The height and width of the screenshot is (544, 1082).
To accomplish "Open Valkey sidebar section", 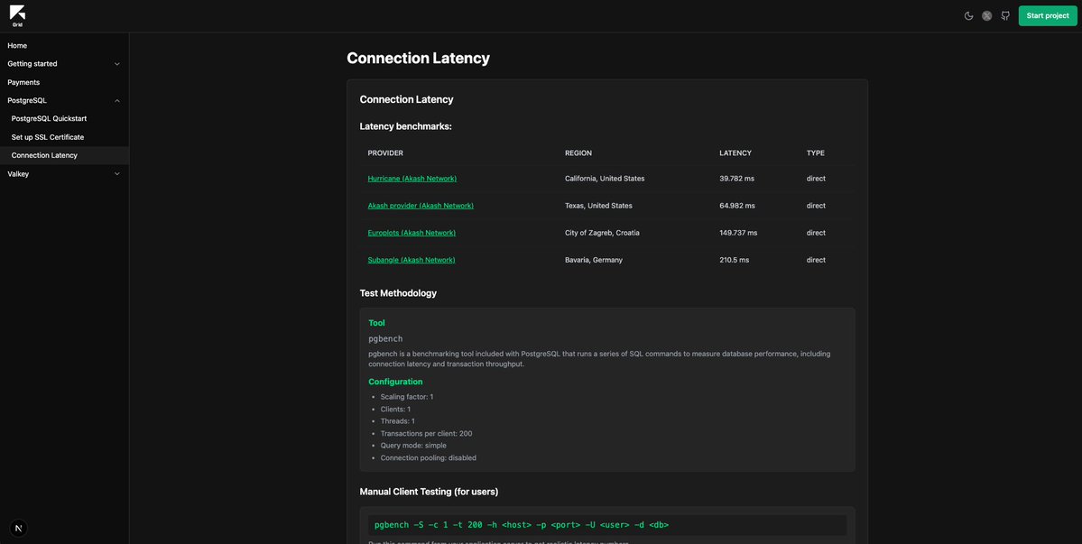I will pyautogui.click(x=18, y=174).
